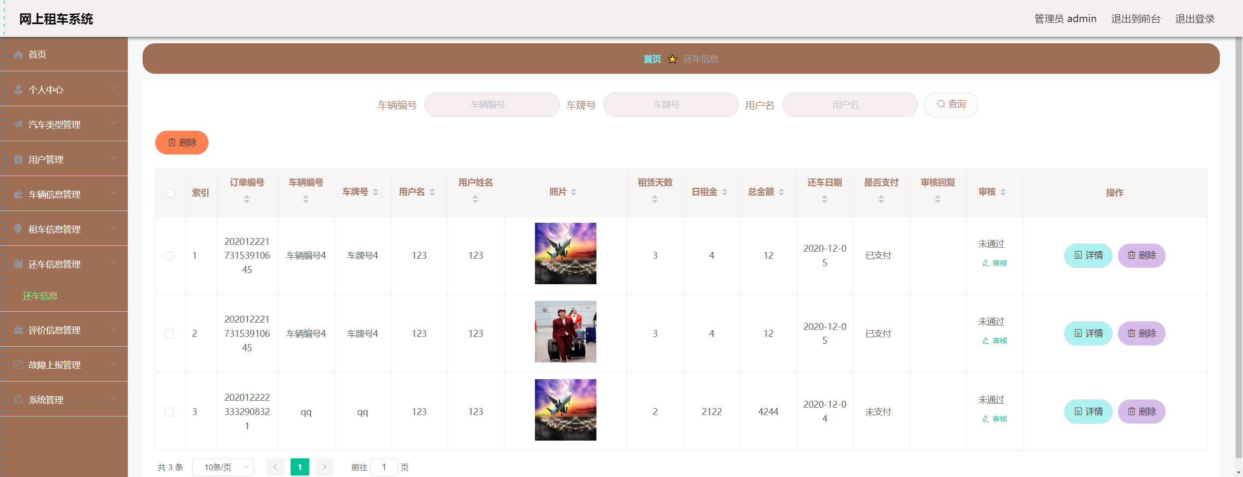
Task: Open the 系统管理 menu item
Action: click(x=64, y=400)
